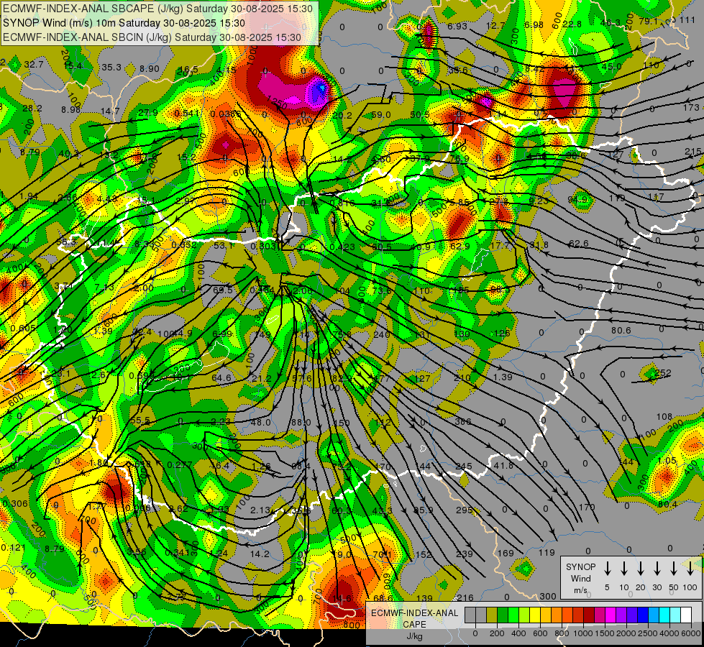Click the 50 m/s wind arrow in legend

(x=674, y=569)
